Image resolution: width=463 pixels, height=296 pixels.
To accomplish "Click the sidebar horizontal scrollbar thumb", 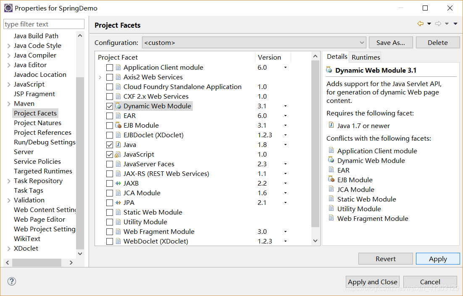I will click(x=36, y=262).
